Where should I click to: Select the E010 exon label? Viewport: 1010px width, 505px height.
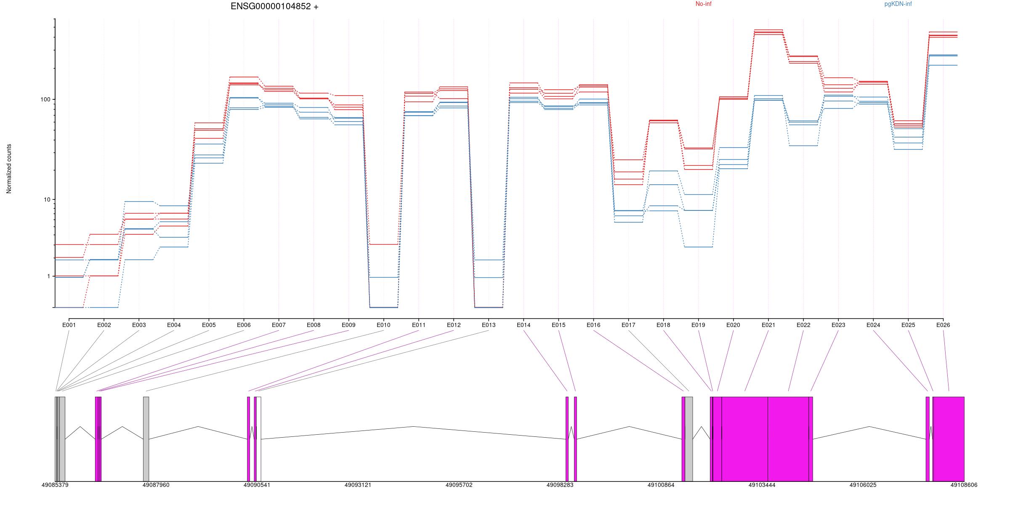click(x=383, y=325)
